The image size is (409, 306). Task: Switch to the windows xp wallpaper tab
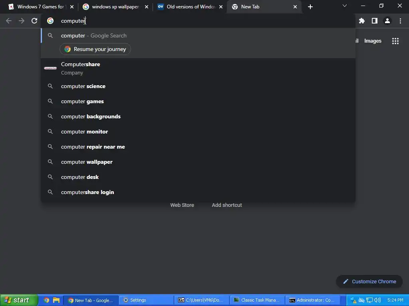115,7
